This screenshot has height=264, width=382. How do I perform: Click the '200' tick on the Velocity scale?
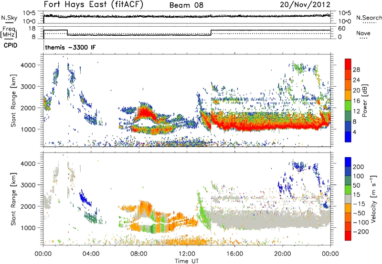pos(359,167)
